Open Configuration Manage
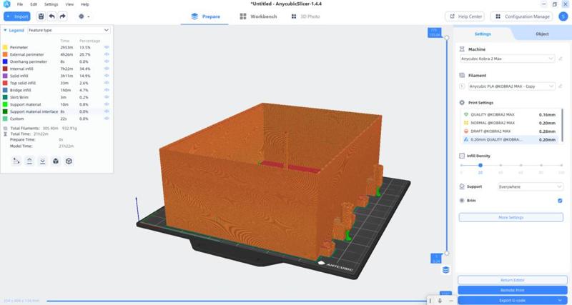Viewport: 572px width, 305px height. 522,16
